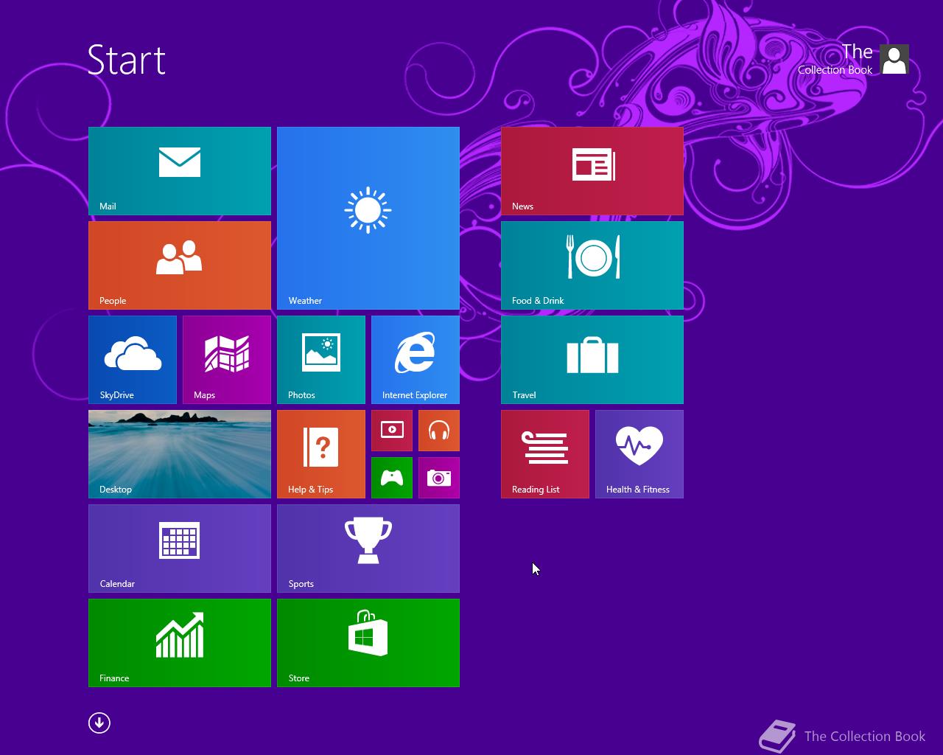Screen dimensions: 943x755
Task: Open the Help & Tips tile
Action: (x=321, y=454)
